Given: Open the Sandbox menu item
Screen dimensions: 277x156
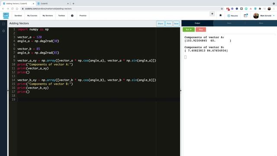Looking at the screenshot, I should [x=18, y=16].
